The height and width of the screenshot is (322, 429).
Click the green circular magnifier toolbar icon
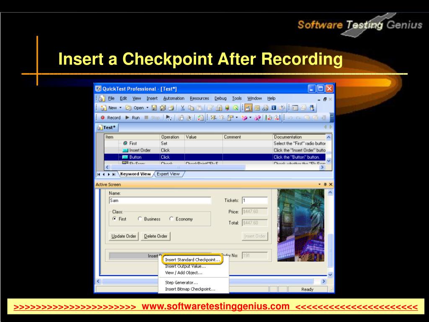point(235,108)
